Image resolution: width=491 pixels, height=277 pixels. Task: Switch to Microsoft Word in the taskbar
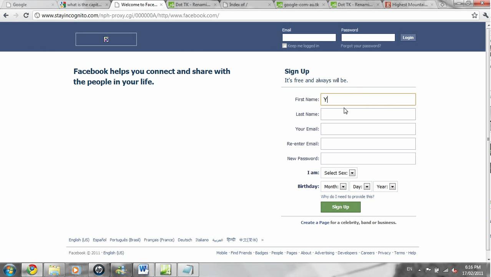coord(143,270)
